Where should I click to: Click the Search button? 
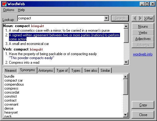[120, 18]
